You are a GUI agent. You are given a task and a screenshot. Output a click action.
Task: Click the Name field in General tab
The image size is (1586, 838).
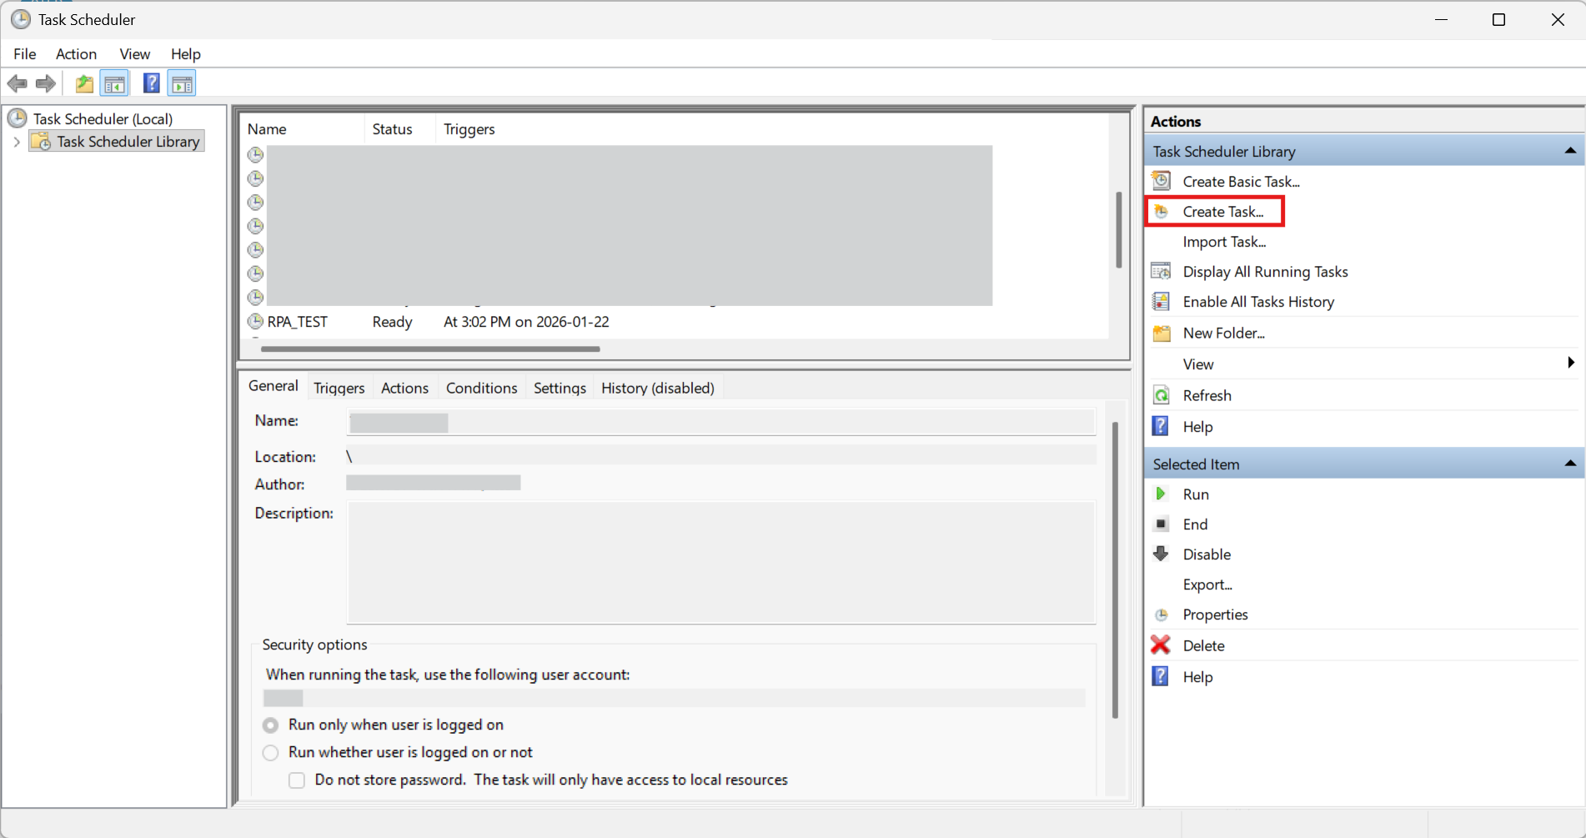click(x=720, y=422)
